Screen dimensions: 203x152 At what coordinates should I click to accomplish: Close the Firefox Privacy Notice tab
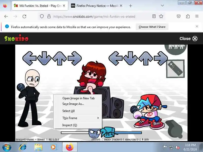[121, 6]
